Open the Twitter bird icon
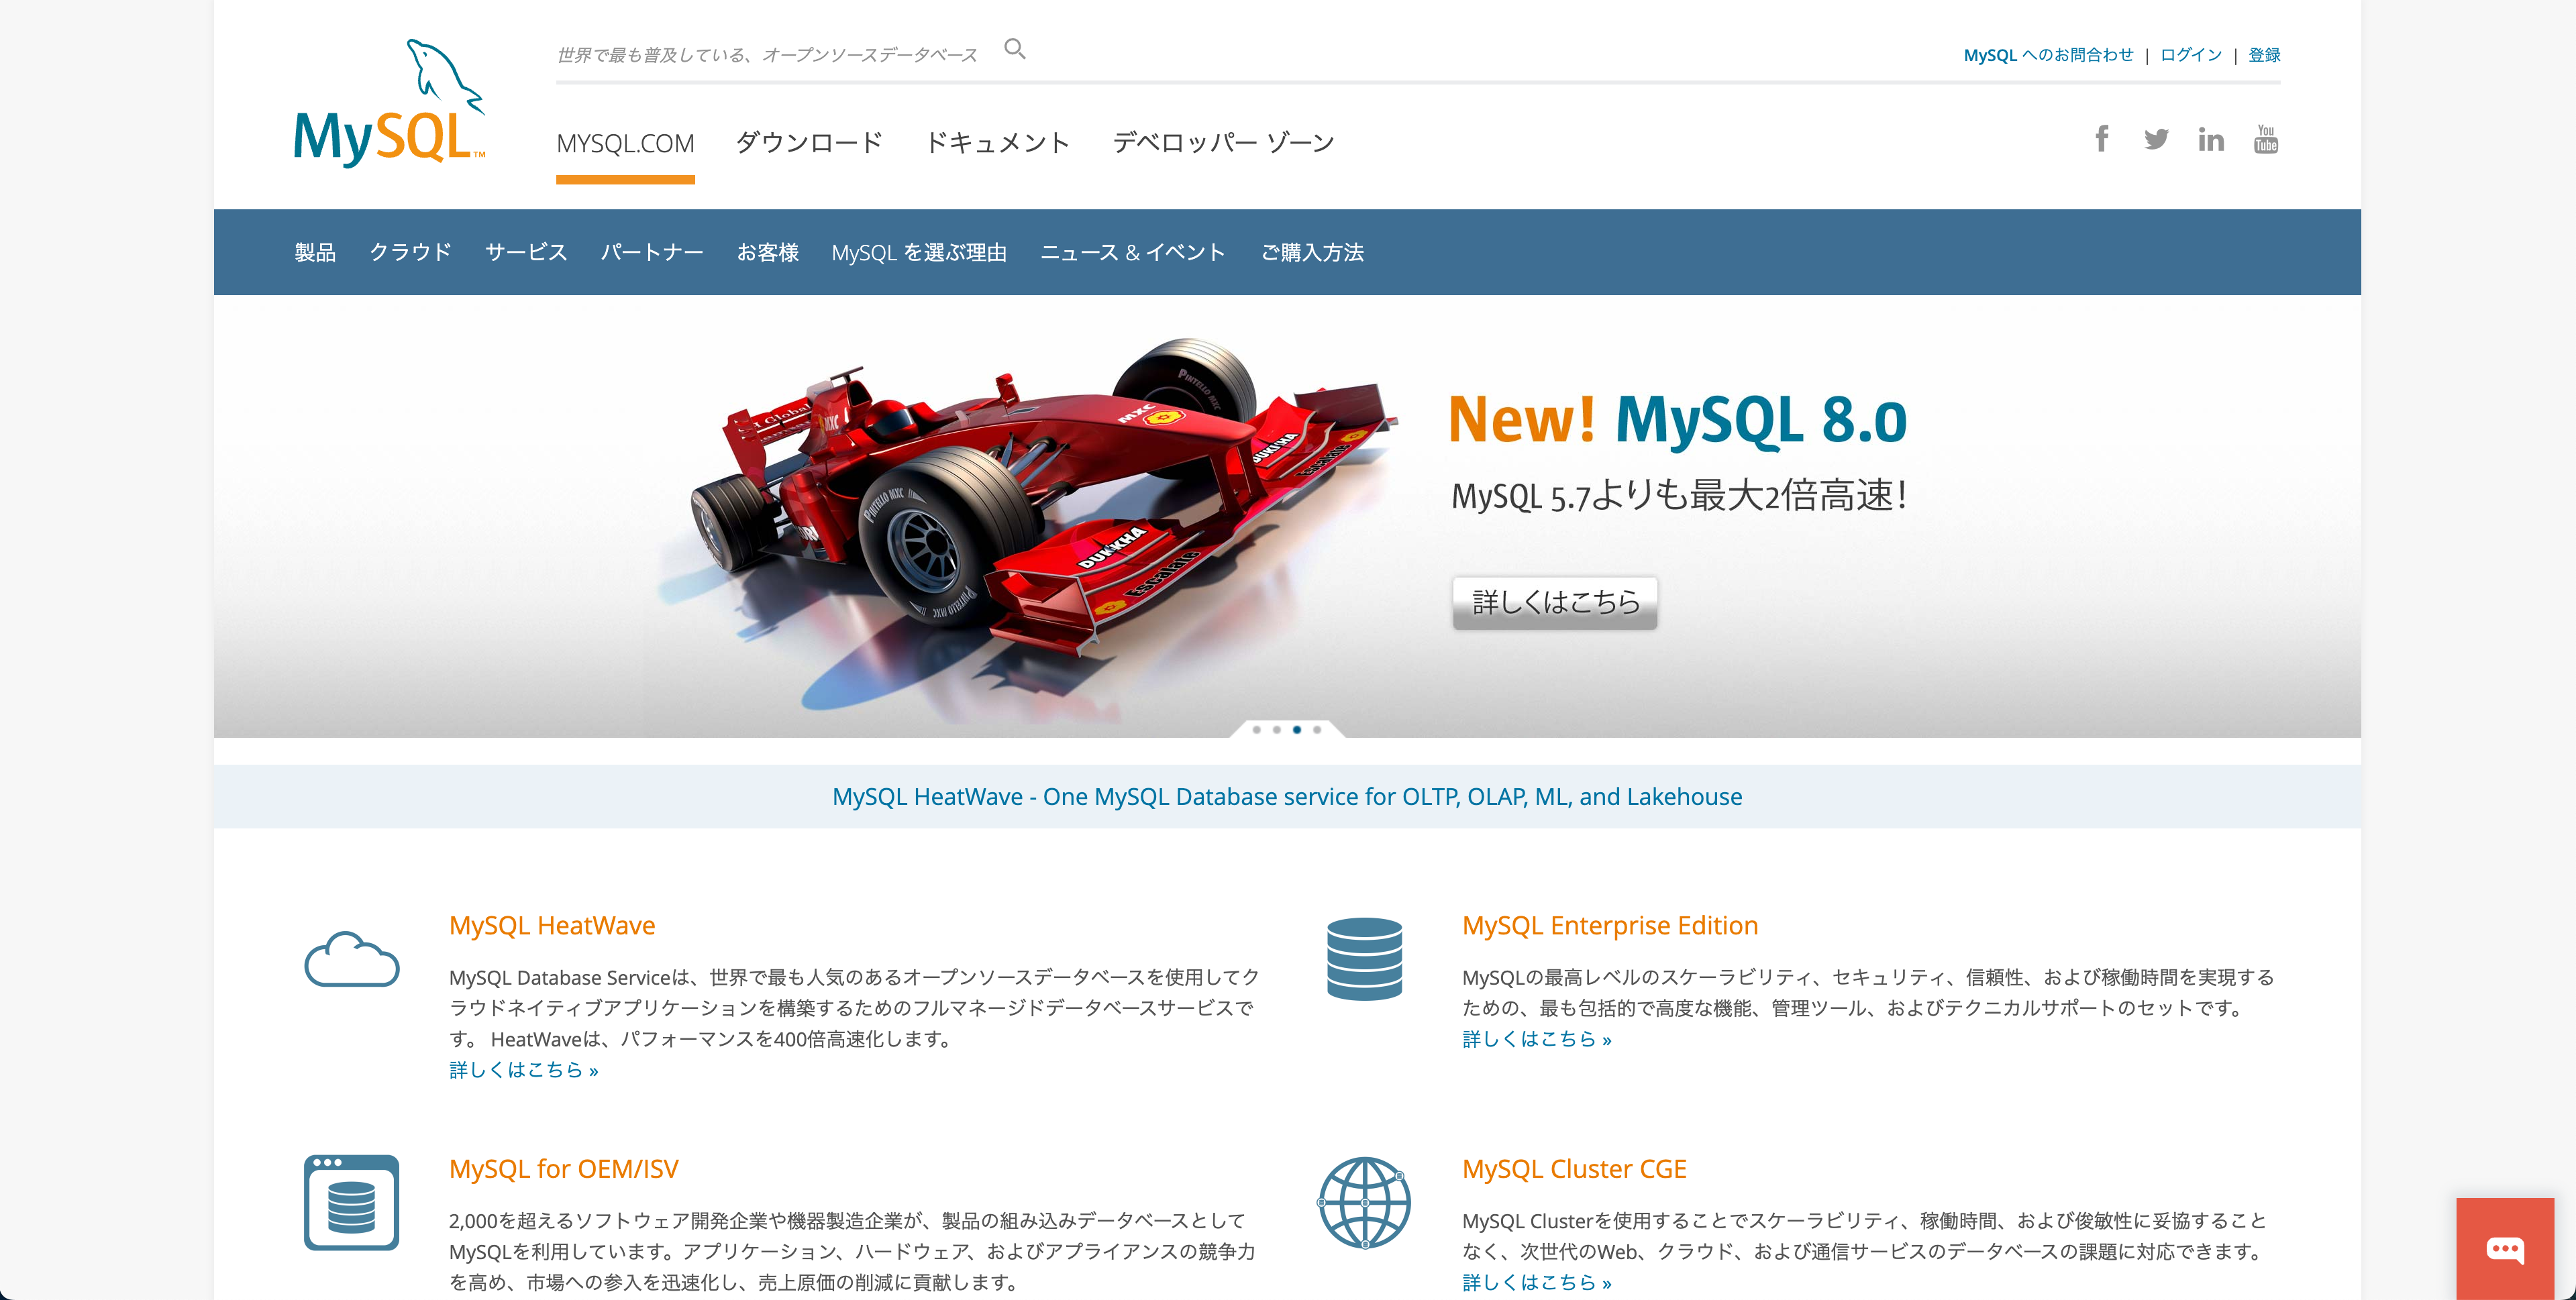Screen dimensions: 2576x1300 (2156, 139)
